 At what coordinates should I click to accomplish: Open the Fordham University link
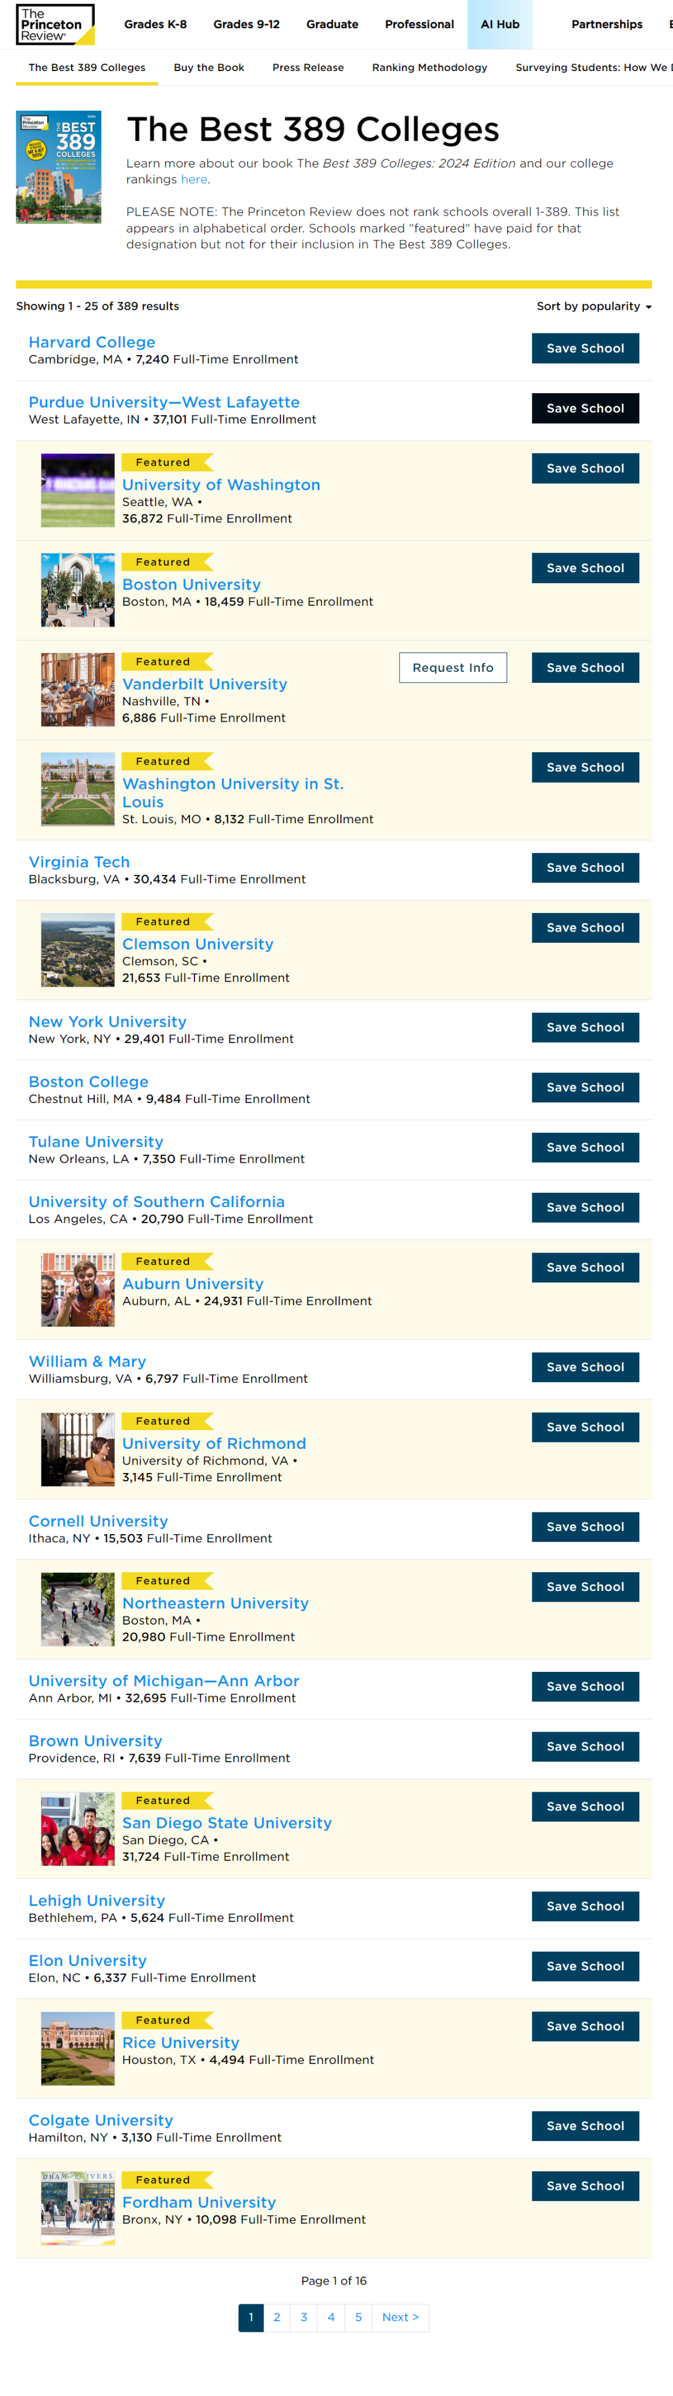pos(199,2202)
